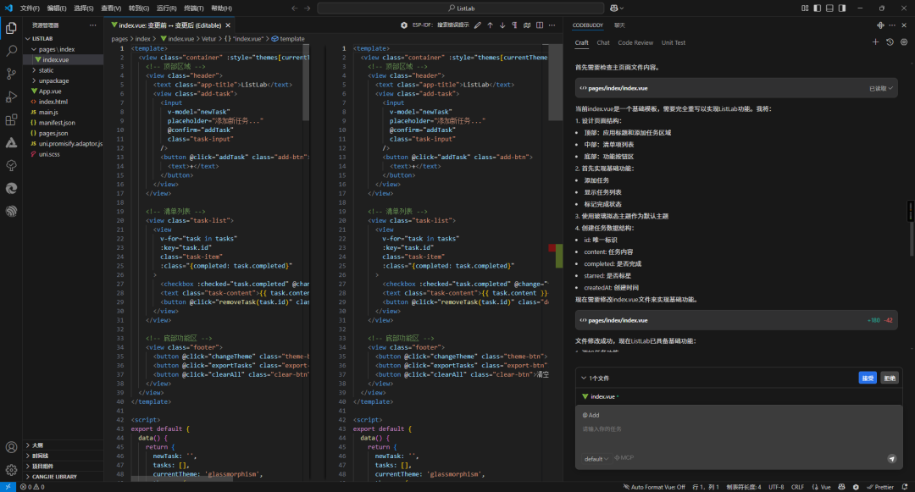Switch to the Unit Test tab
This screenshot has height=492, width=915.
674,42
